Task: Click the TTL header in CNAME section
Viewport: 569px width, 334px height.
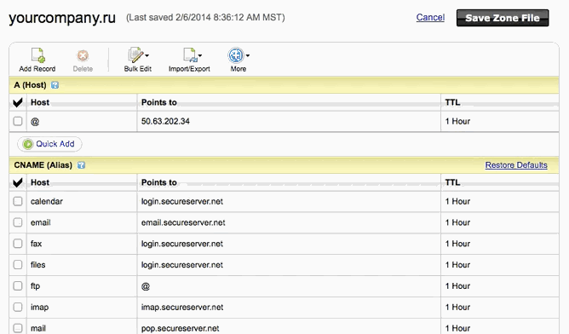Action: pyautogui.click(x=452, y=182)
